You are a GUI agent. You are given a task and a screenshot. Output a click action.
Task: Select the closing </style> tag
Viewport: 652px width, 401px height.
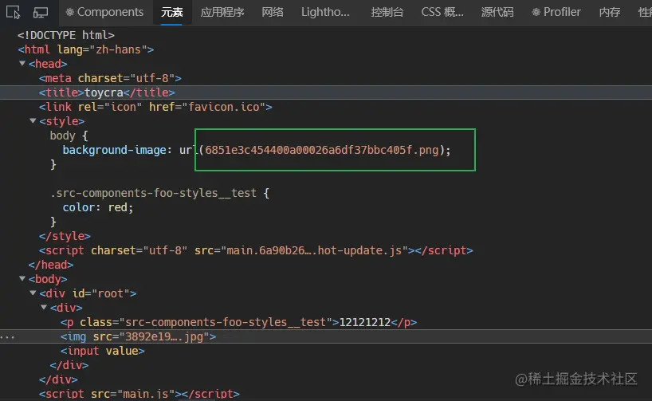pyautogui.click(x=65, y=236)
